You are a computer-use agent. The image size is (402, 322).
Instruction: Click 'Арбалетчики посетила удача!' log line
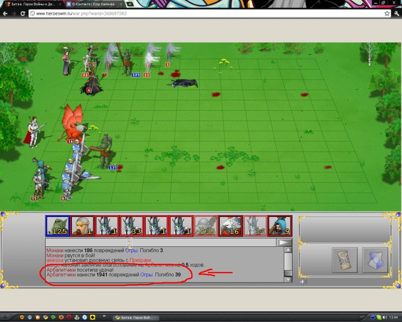[80, 270]
